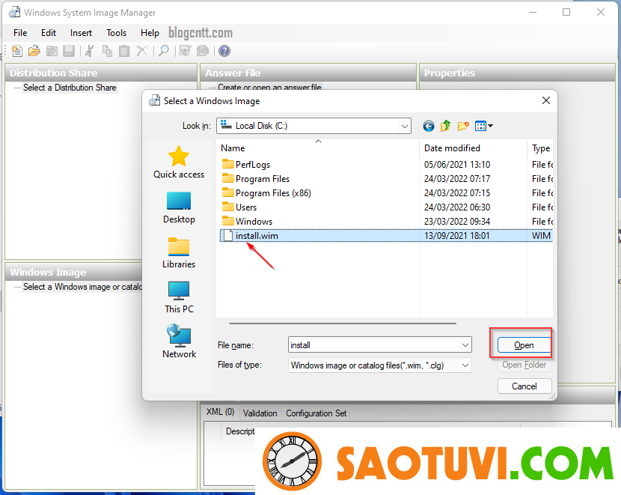Expand the Look in drive dropdown
Image resolution: width=621 pixels, height=495 pixels.
pos(404,126)
